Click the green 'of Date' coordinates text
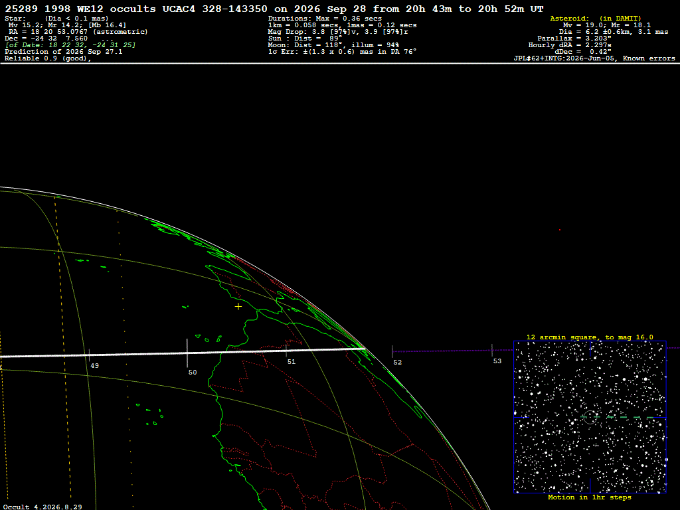The height and width of the screenshot is (510, 680). (x=70, y=45)
